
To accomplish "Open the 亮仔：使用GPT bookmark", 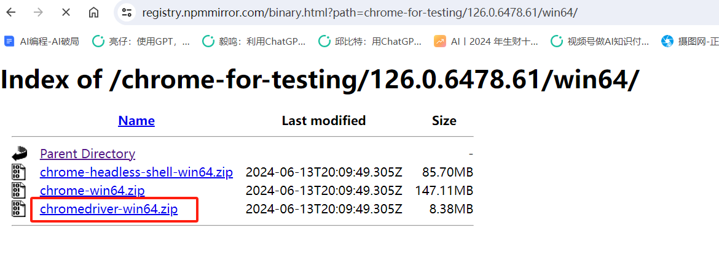I will click(141, 42).
